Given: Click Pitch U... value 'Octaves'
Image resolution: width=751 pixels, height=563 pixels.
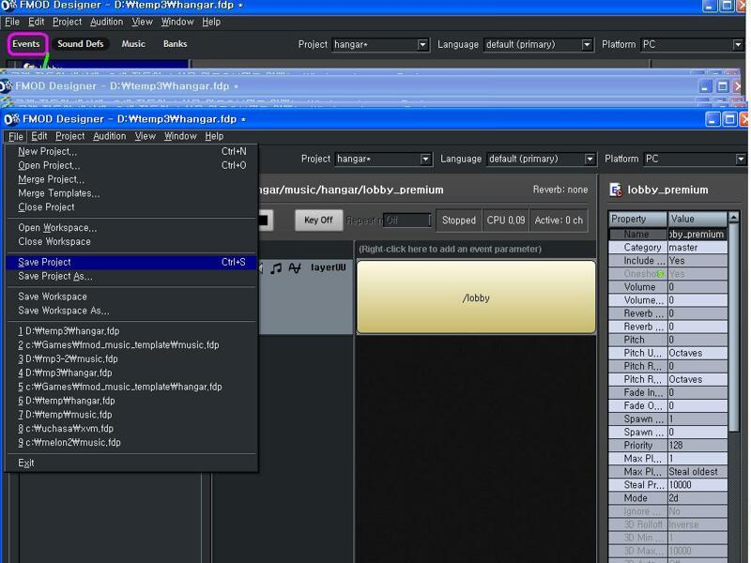Looking at the screenshot, I should pos(697,353).
